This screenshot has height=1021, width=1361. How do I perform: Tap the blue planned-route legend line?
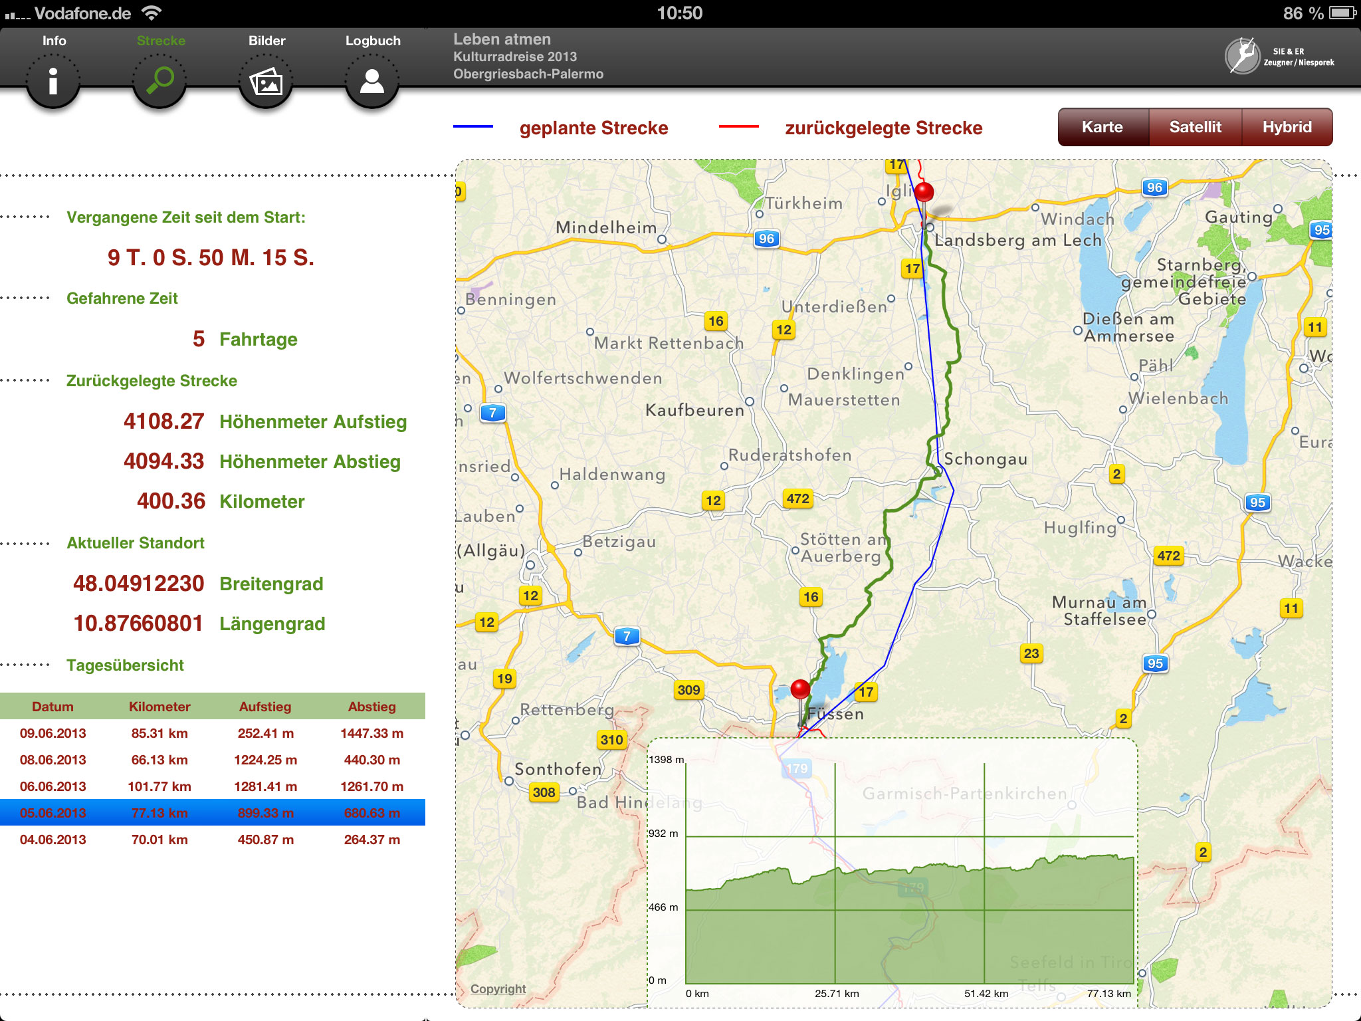click(472, 126)
